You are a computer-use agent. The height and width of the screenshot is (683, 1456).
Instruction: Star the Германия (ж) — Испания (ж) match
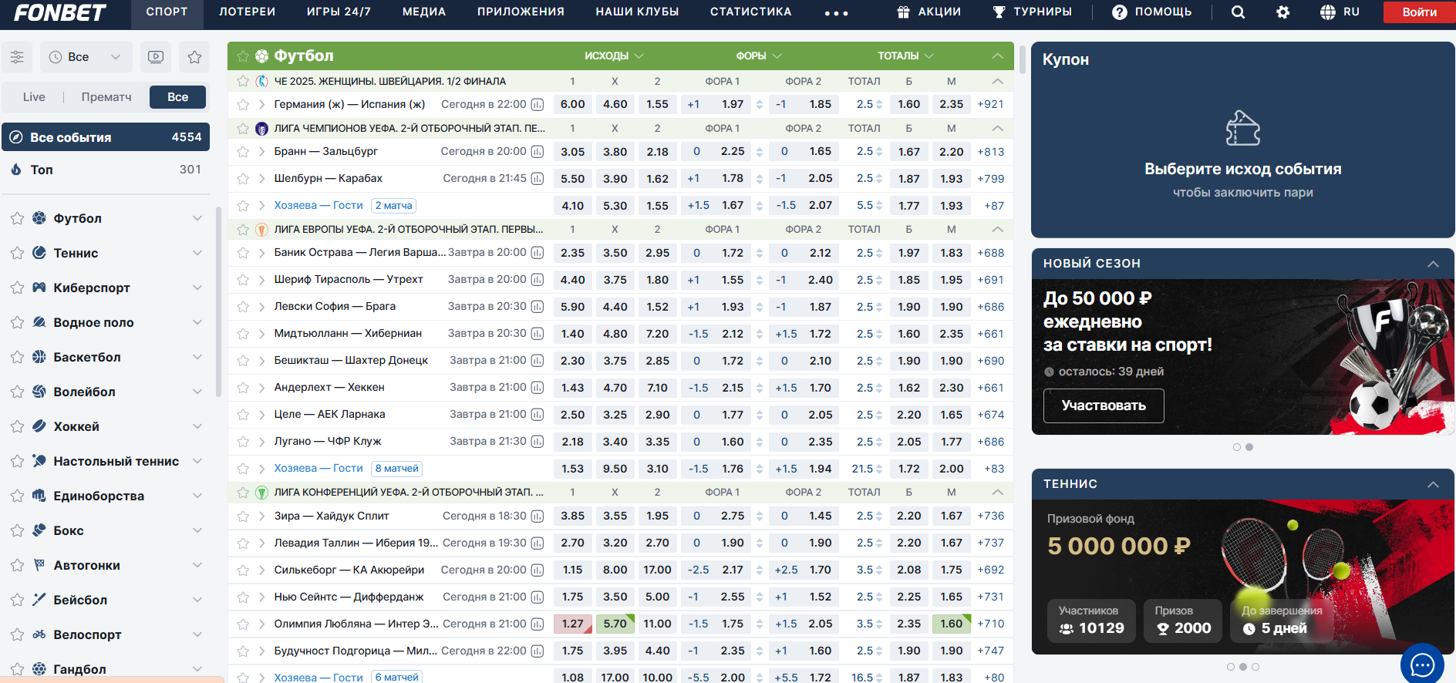pos(243,104)
